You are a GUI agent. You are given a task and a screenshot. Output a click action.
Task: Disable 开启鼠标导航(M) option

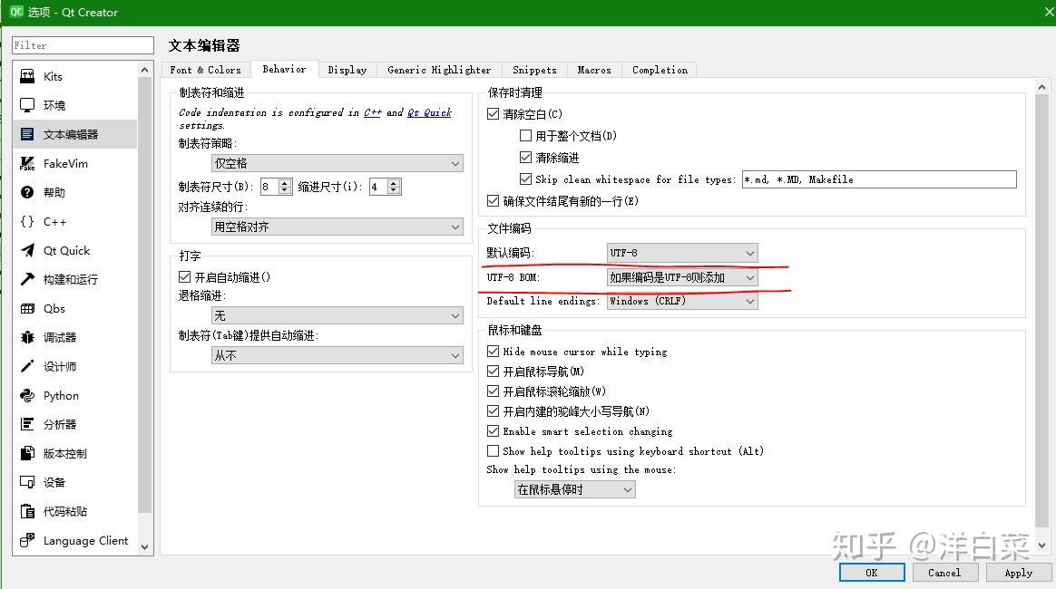pyautogui.click(x=493, y=372)
